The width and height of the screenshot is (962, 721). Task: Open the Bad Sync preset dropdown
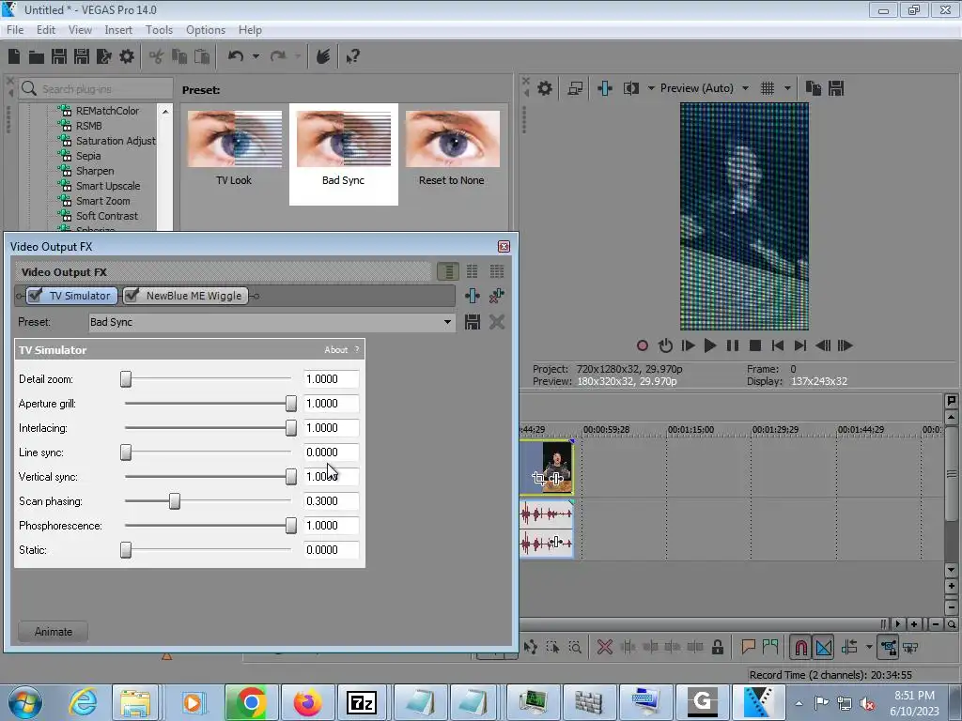pyautogui.click(x=447, y=322)
